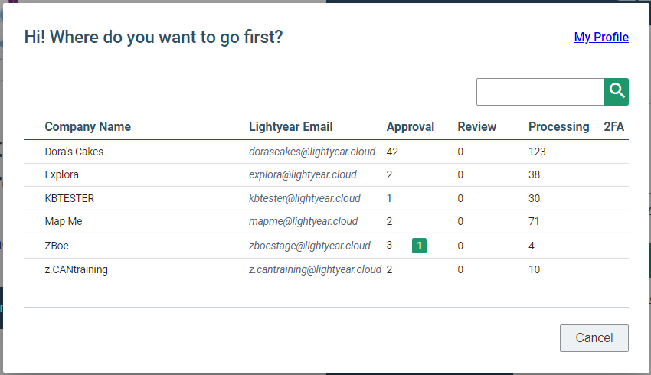Click the green search magnifier icon
Image resolution: width=651 pixels, height=375 pixels.
pyautogui.click(x=617, y=91)
